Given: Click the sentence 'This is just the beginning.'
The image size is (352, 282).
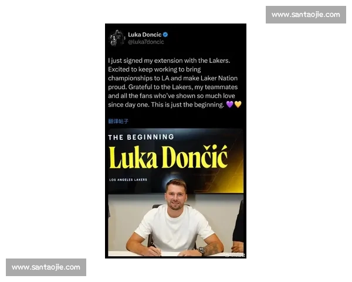Looking at the screenshot, I should click(x=188, y=105).
